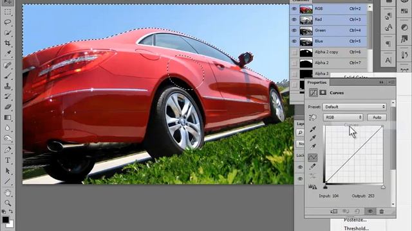
Task: Switch to the Masks view in Properties
Action: (323, 92)
